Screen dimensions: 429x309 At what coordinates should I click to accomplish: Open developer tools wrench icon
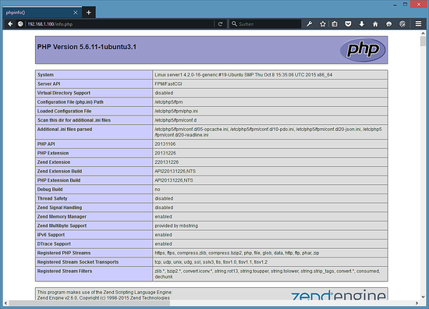point(310,24)
